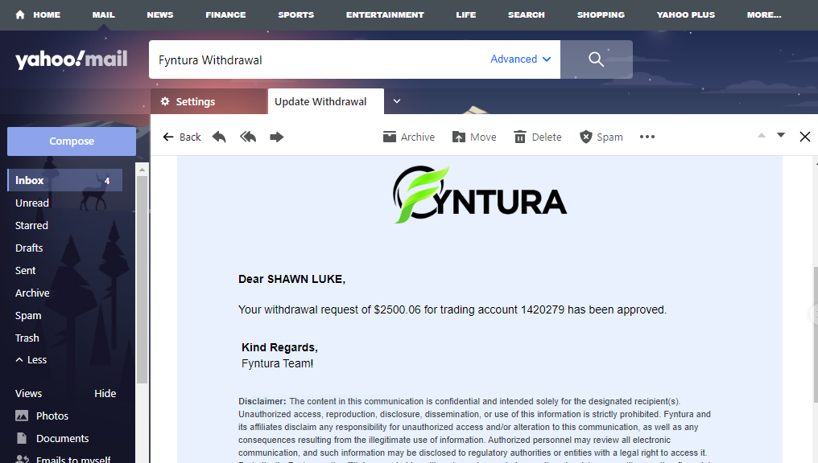
Task: Open the FINANCE navigation item
Action: coord(225,14)
